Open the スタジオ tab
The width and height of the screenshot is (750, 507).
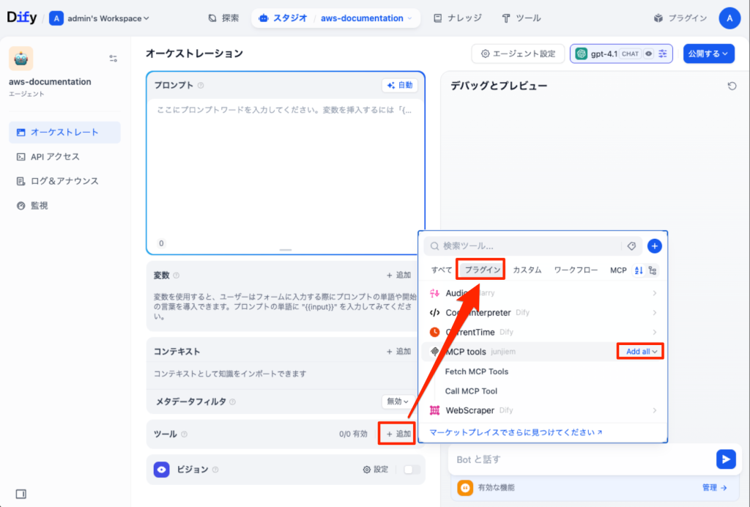point(283,18)
